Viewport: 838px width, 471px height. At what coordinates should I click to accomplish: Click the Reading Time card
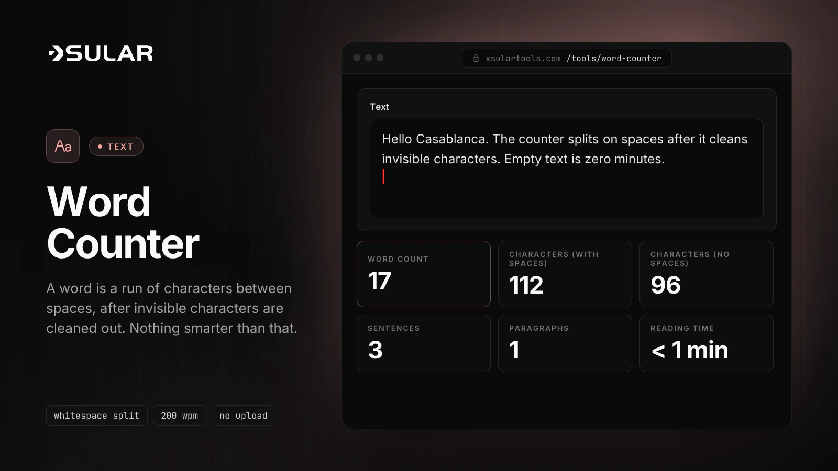tap(707, 343)
